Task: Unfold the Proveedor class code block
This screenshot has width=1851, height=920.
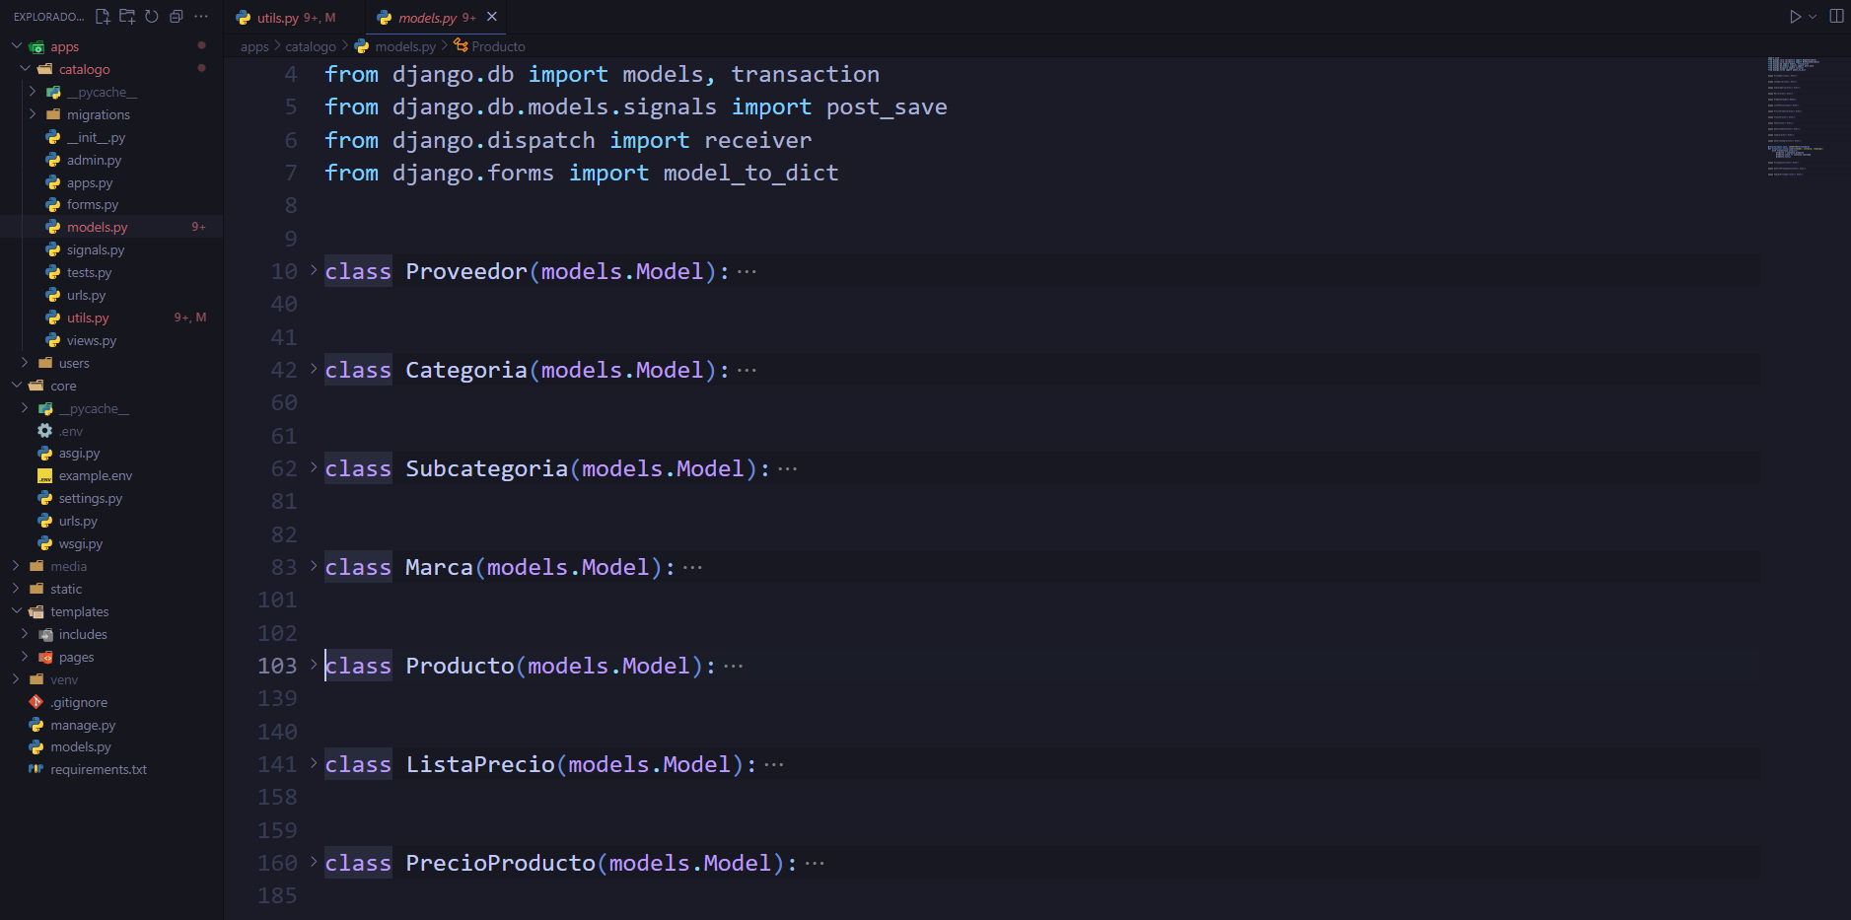Action: [314, 270]
